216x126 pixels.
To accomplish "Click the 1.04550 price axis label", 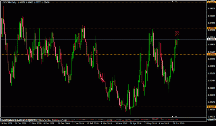I will 212,59.
